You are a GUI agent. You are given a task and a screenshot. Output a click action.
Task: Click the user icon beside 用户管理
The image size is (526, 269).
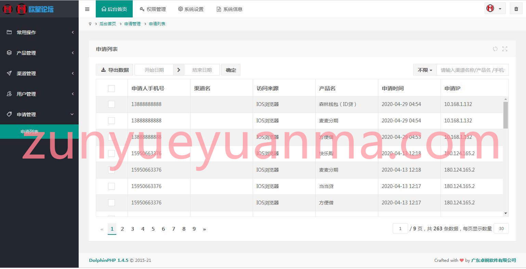tap(9, 94)
